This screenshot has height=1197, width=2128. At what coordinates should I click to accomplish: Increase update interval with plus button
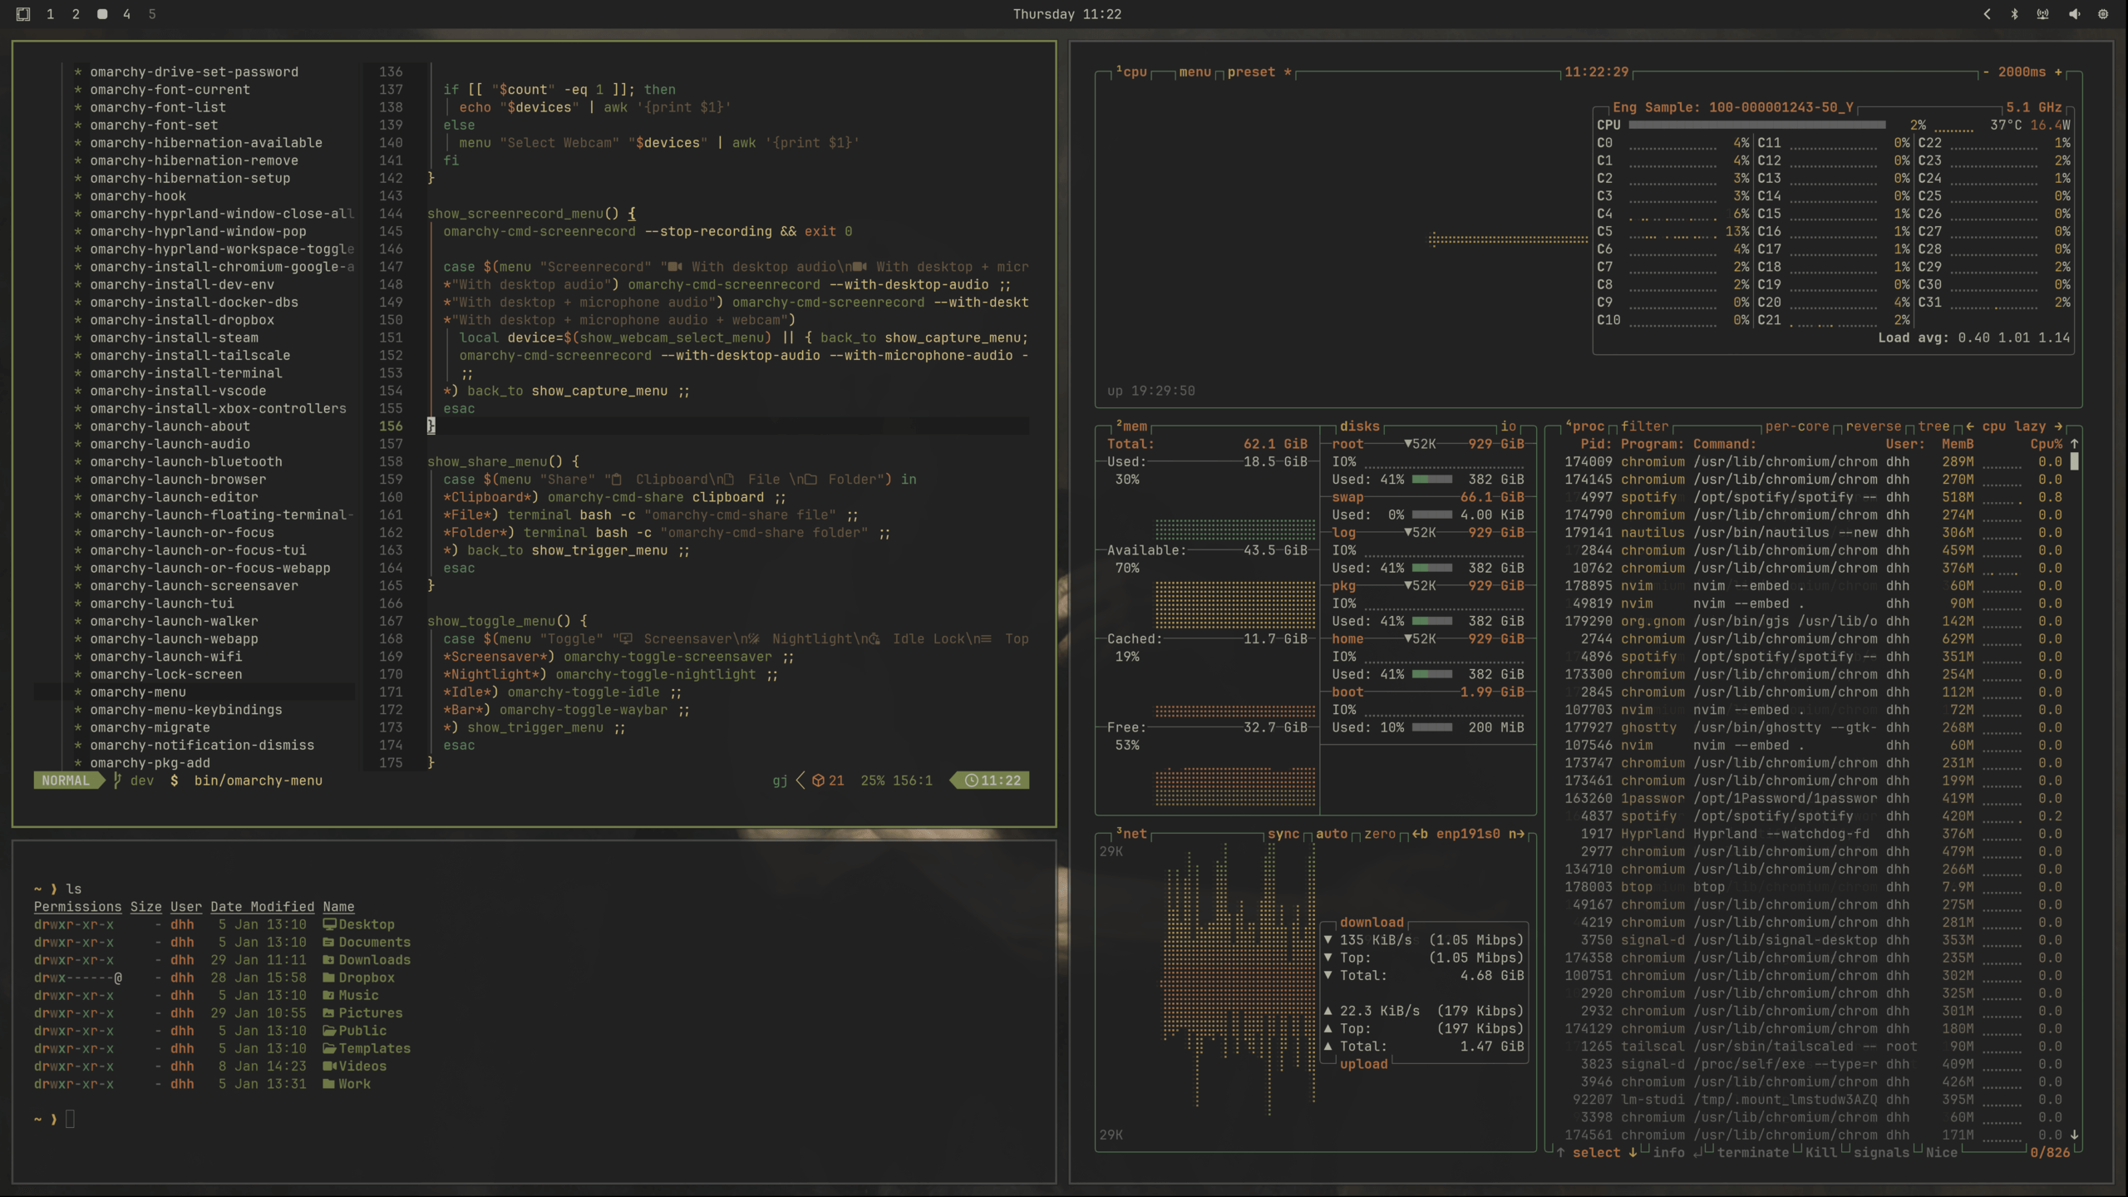2058,72
